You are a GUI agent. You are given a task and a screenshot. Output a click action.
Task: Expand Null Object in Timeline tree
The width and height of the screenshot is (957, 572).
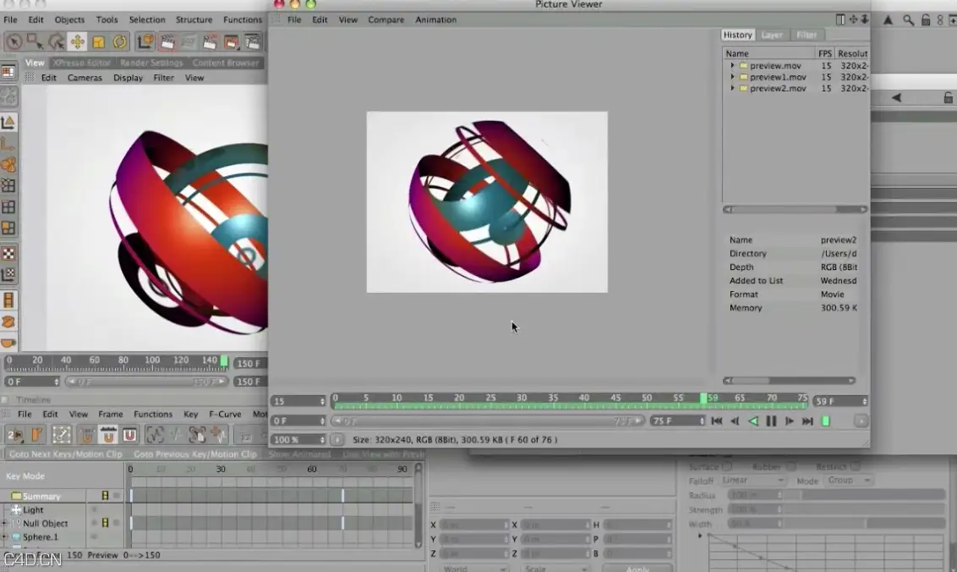pyautogui.click(x=4, y=523)
